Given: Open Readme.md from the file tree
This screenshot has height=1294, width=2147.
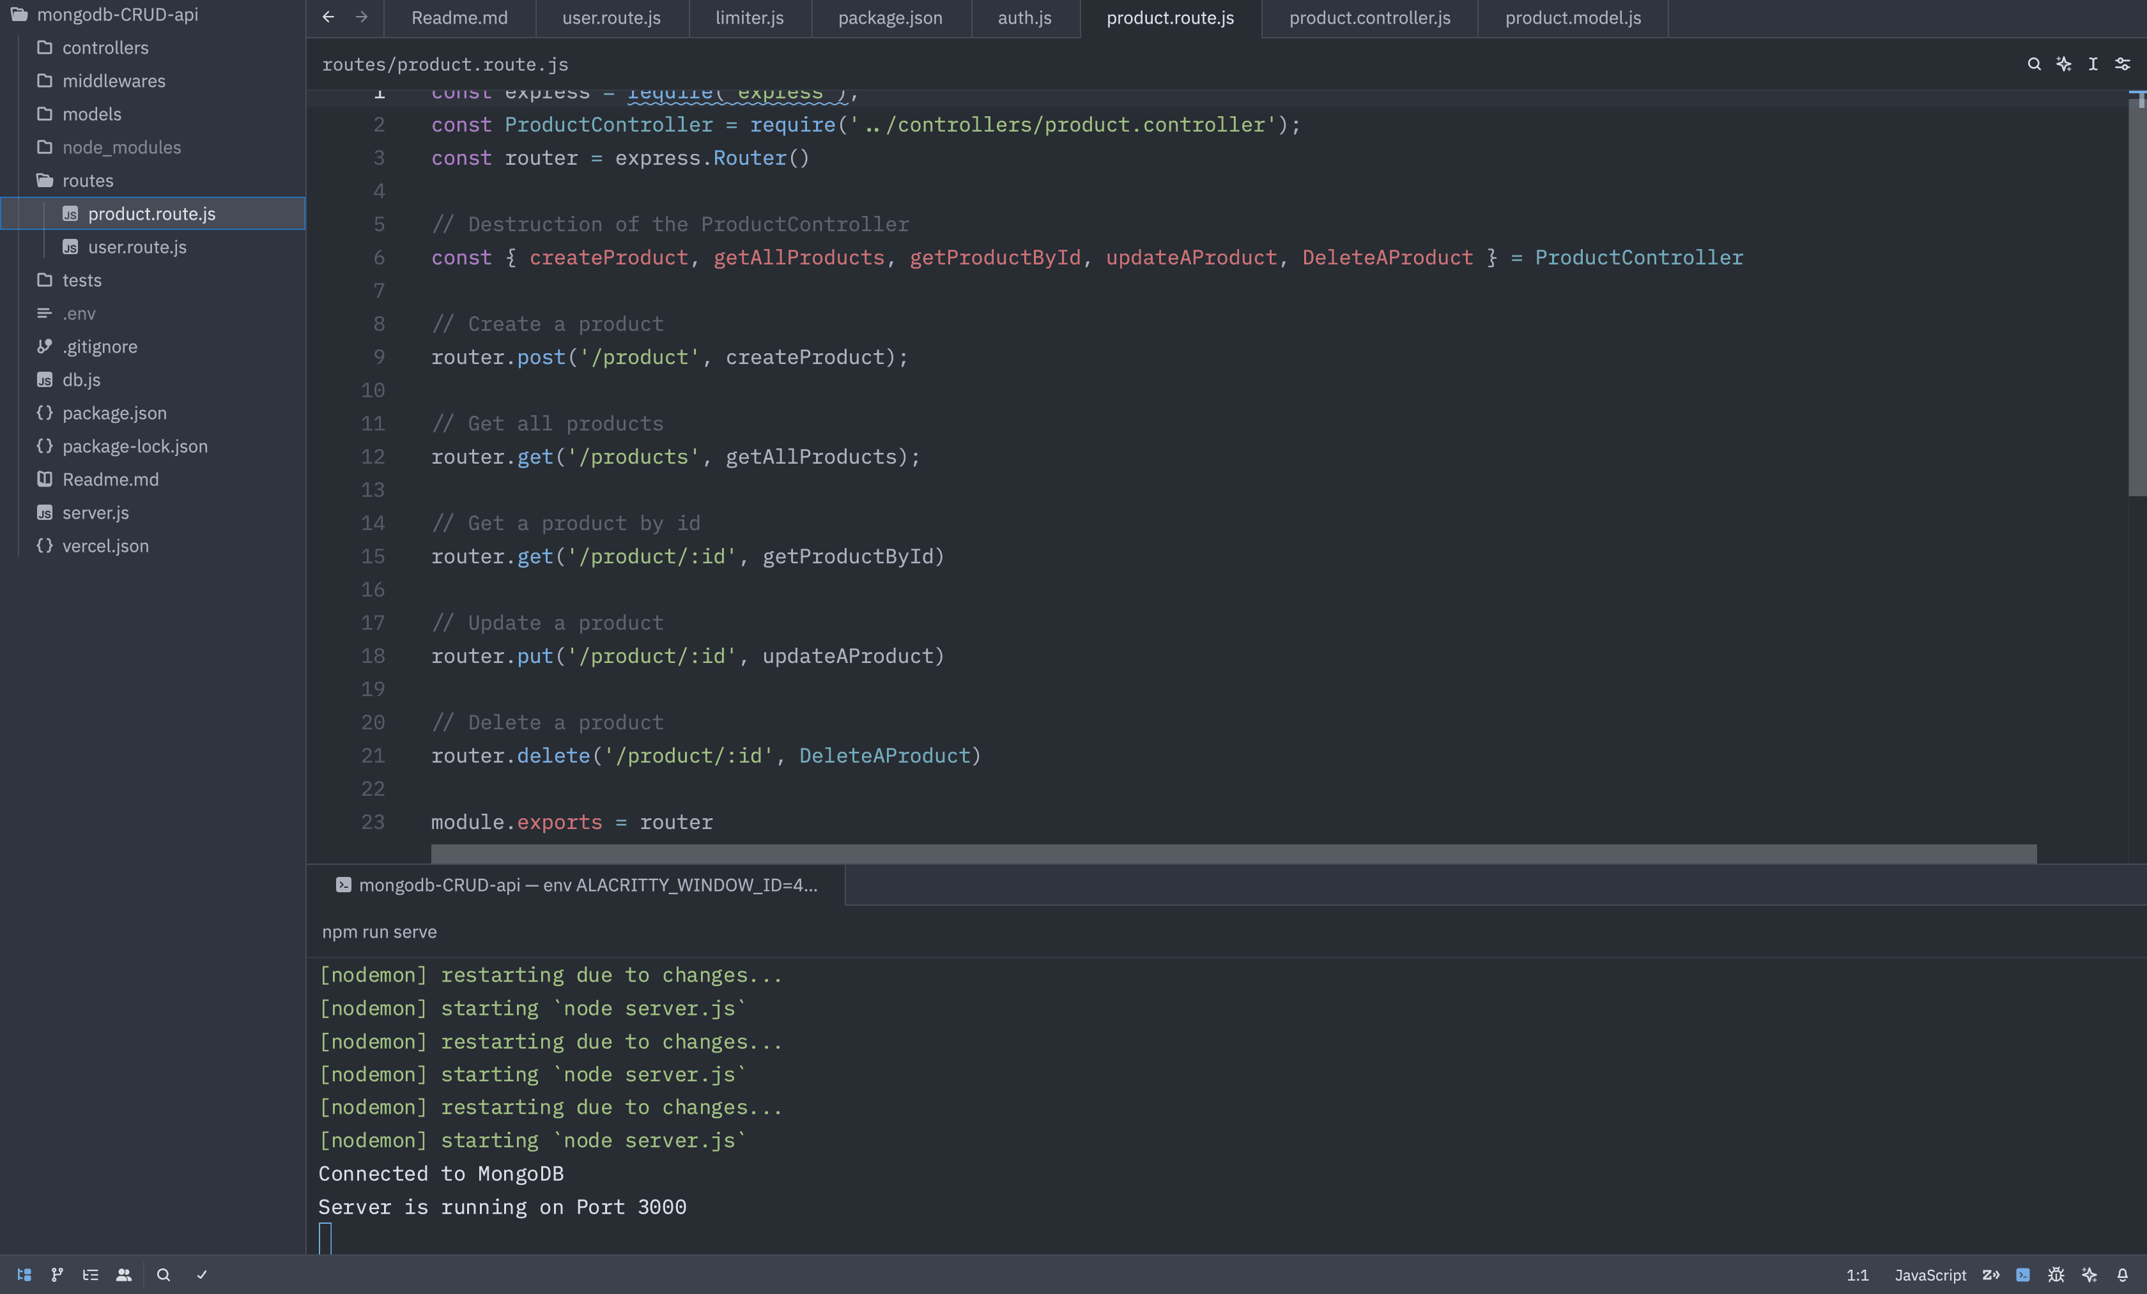Looking at the screenshot, I should click(x=153, y=479).
